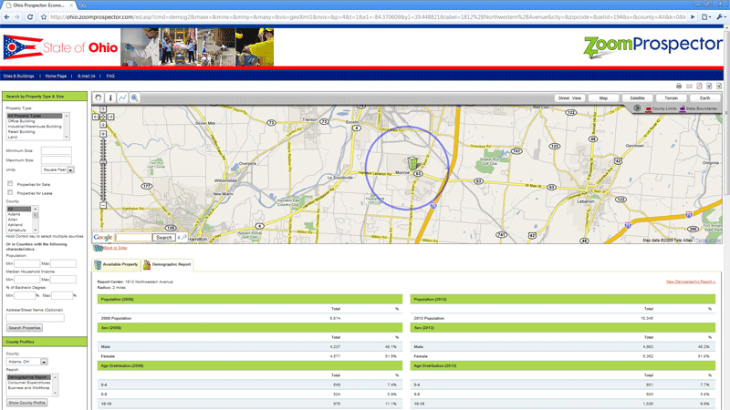Select the pan hand map tool

click(x=99, y=97)
